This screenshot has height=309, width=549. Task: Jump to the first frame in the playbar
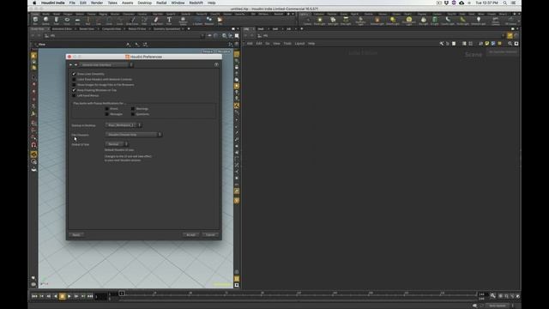[x=34, y=296]
